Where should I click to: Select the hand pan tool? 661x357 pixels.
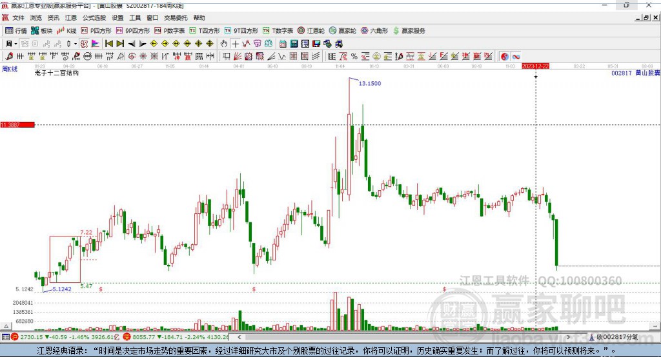pos(224,44)
